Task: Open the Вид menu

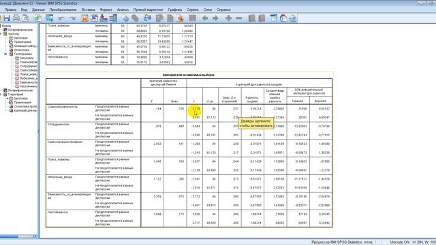Action: pos(25,10)
